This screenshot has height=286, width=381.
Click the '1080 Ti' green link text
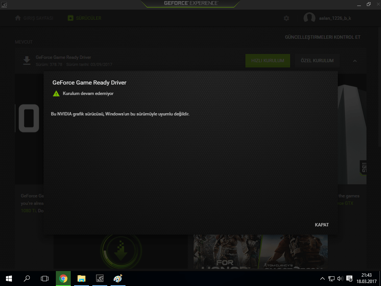click(x=29, y=211)
